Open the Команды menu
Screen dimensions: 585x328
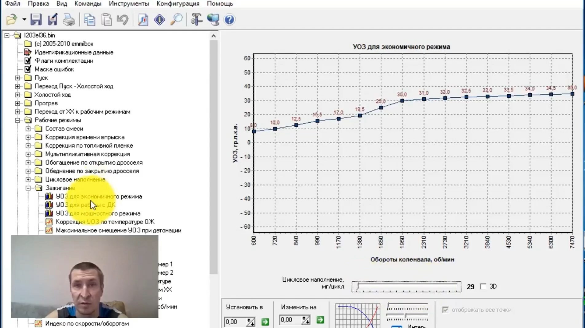(88, 4)
